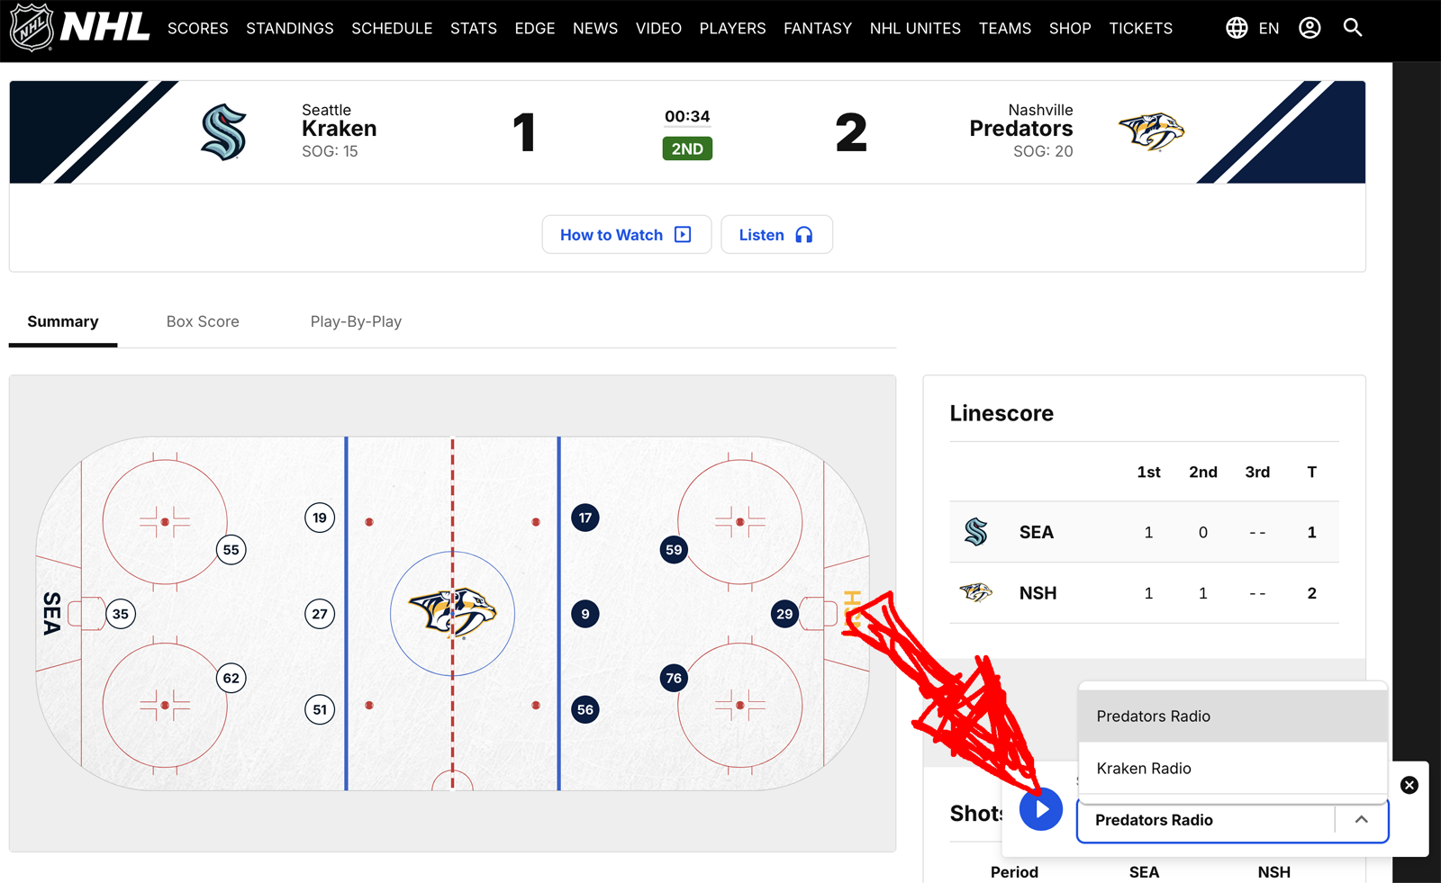Click the Predators logo at center ice
Viewport: 1441px width, 883px height.
pos(452,613)
